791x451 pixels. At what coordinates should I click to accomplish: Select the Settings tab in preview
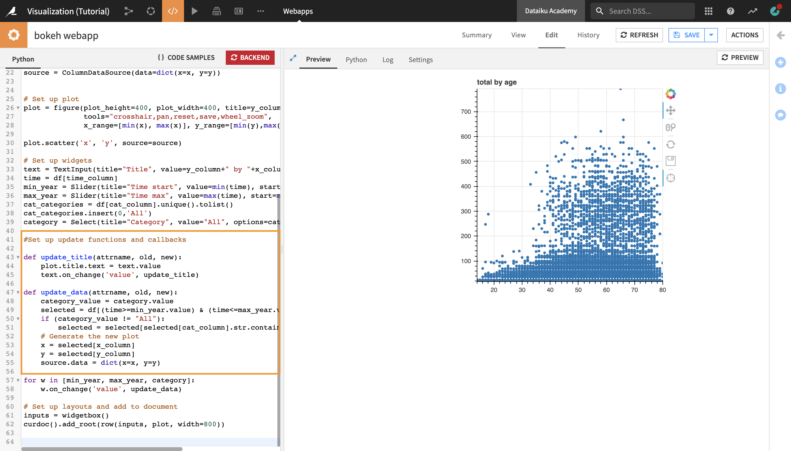[420, 59]
